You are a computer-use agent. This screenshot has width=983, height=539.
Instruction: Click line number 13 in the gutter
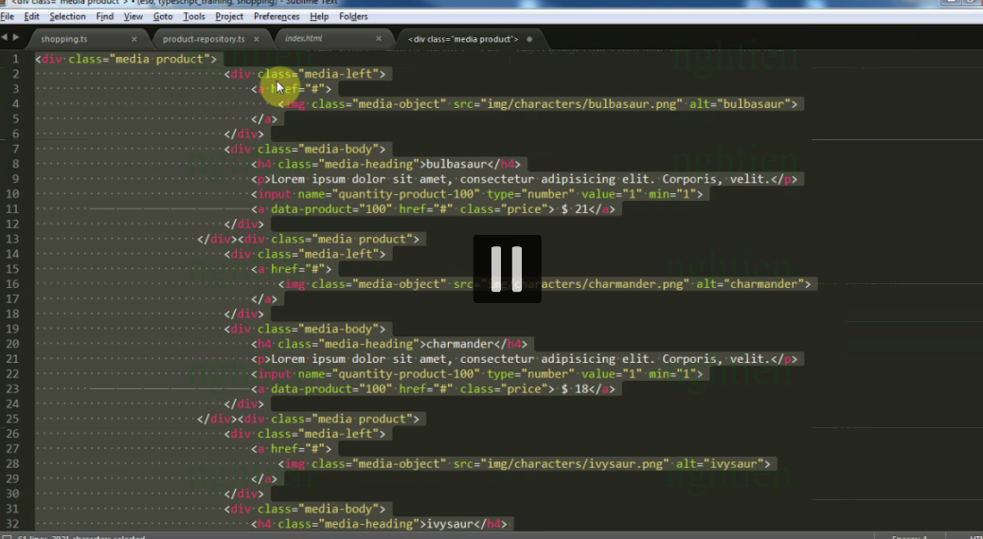[x=14, y=239]
